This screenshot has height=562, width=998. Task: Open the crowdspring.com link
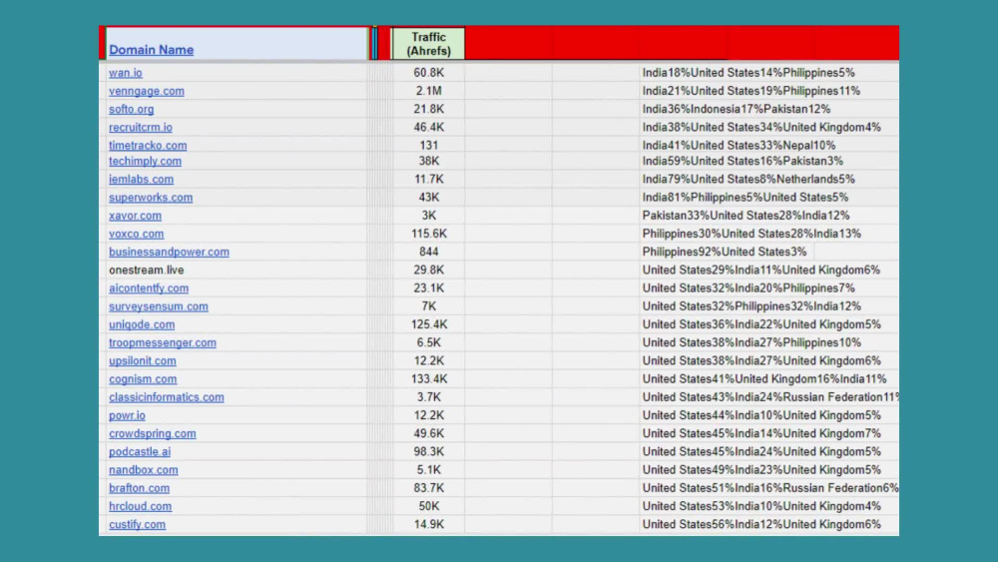[x=152, y=433]
